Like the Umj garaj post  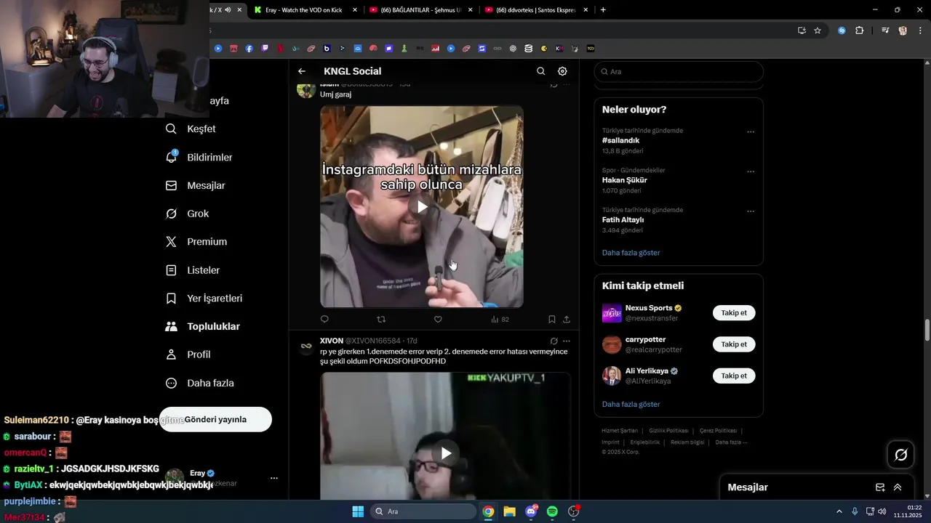coord(438,319)
